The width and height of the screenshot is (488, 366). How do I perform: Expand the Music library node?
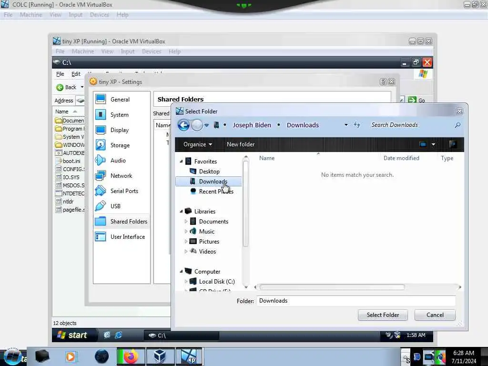186,231
